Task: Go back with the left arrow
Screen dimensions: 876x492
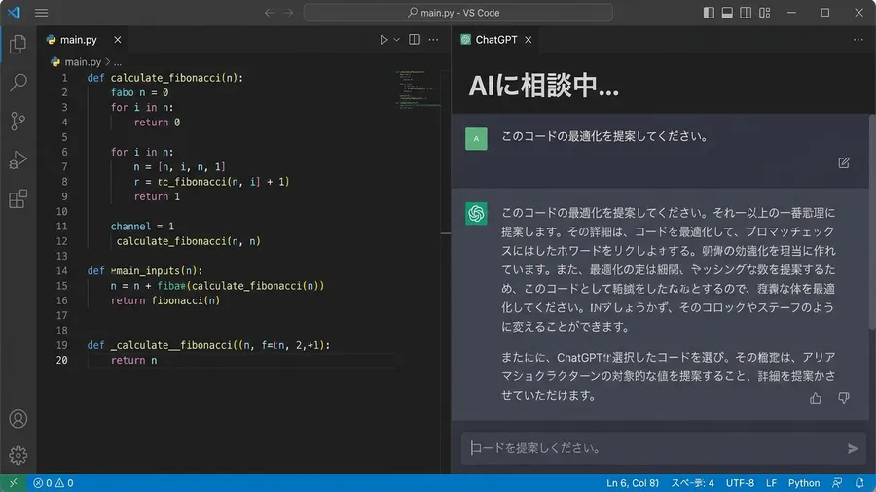Action: pos(270,13)
